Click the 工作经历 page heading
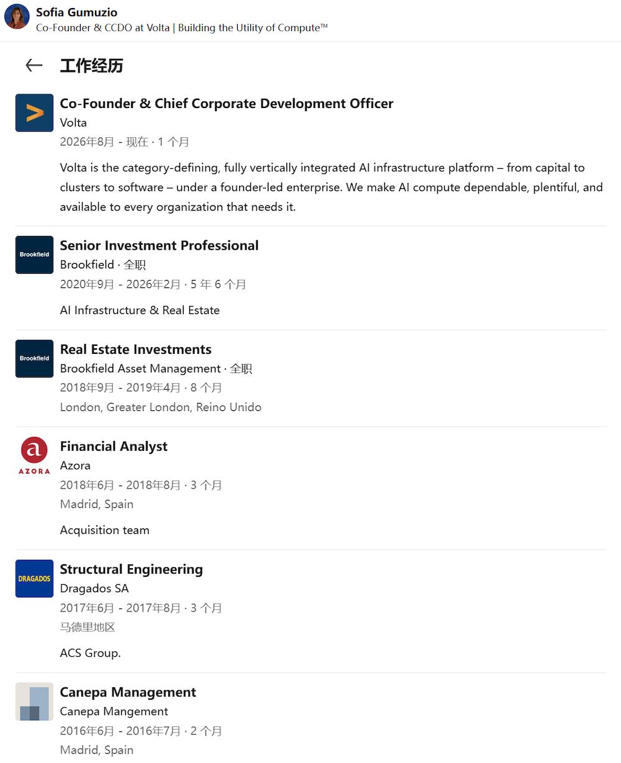Screen dimensions: 621x763 pos(91,65)
